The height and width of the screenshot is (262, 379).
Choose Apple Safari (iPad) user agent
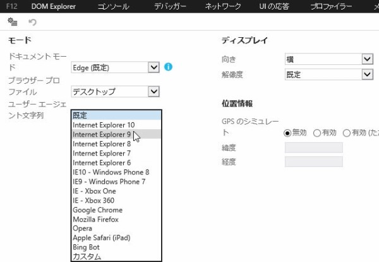(116, 237)
